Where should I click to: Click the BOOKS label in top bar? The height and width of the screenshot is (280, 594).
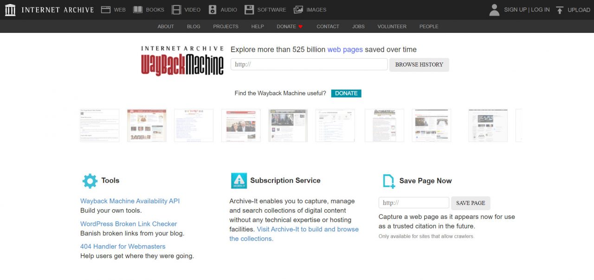(155, 10)
